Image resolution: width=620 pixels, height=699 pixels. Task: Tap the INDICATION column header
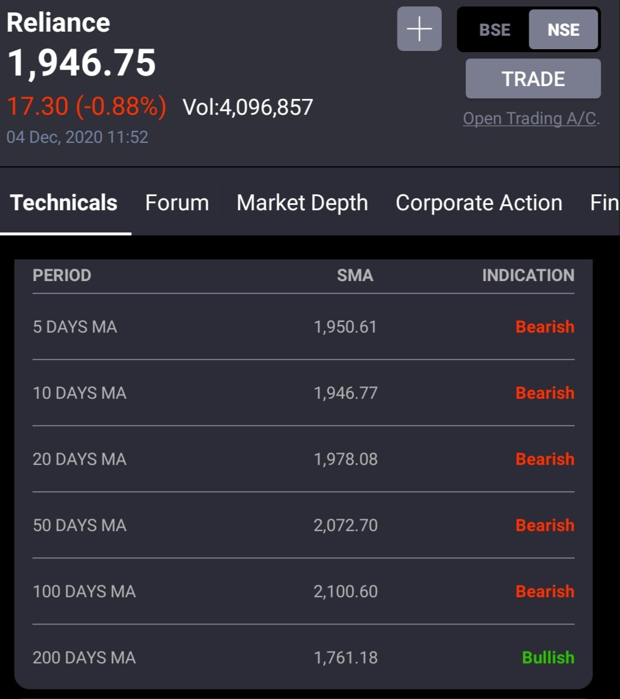point(528,275)
